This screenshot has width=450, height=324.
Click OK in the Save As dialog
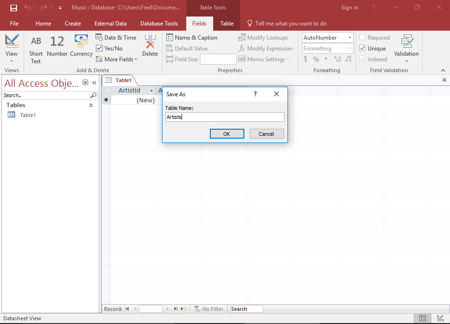(227, 133)
